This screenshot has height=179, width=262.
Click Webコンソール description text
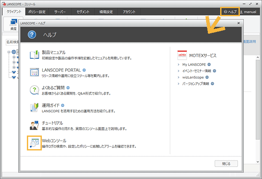coord(89,147)
